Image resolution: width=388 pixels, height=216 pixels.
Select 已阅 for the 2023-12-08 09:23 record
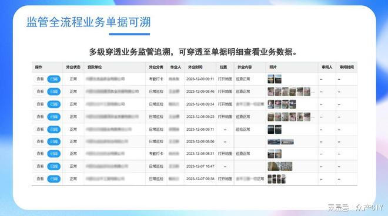pos(54,117)
